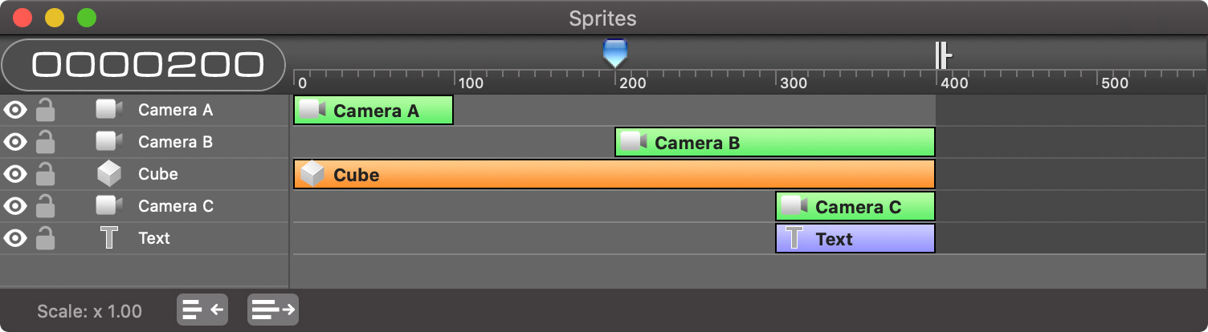Image resolution: width=1208 pixels, height=332 pixels.
Task: Hide the Camera A sprite with eye icon
Action: pyautogui.click(x=15, y=110)
